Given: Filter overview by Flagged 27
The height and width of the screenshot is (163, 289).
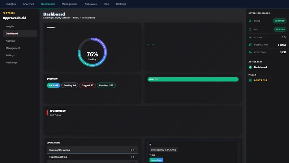Looking at the screenshot, I should (87, 85).
